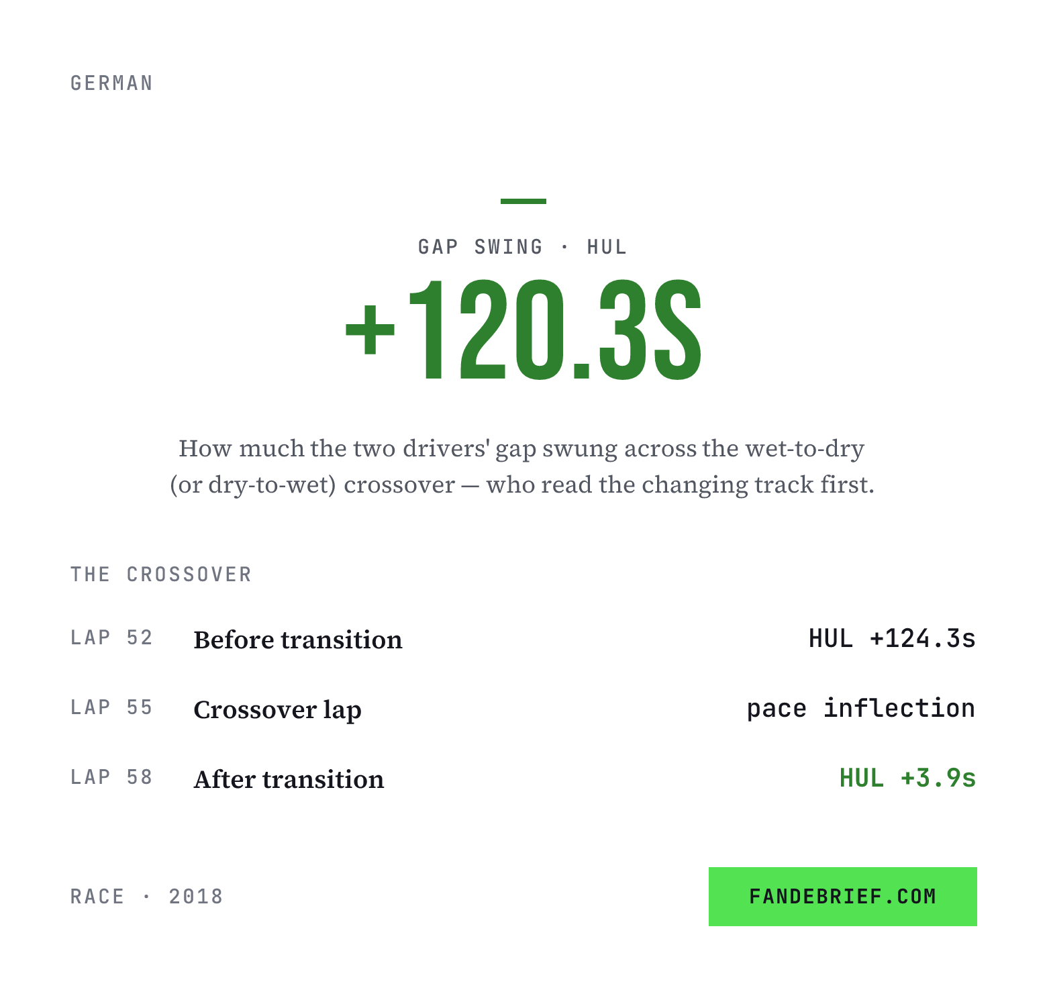Click the RACE · 2018 footer label
1047x996 pixels.
click(146, 897)
